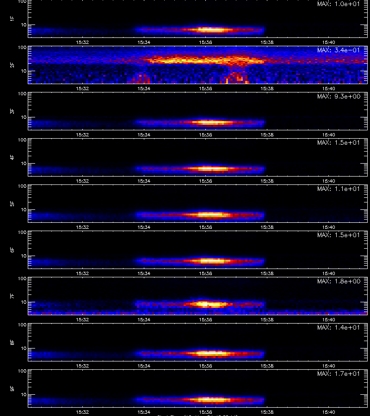Select the 'MAX: 1.5e+01' text in 6F panel
370x416 pixels.
tap(339, 235)
